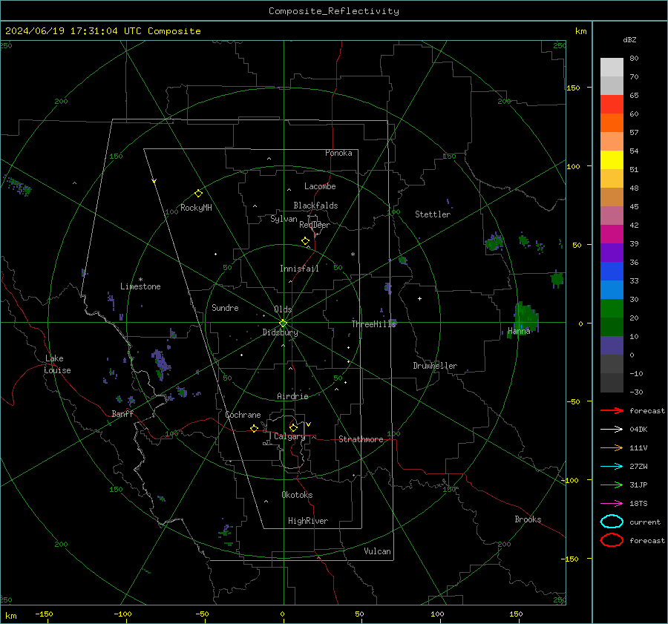Click the white 04DK arrow icon
The height and width of the screenshot is (624, 668).
[612, 429]
